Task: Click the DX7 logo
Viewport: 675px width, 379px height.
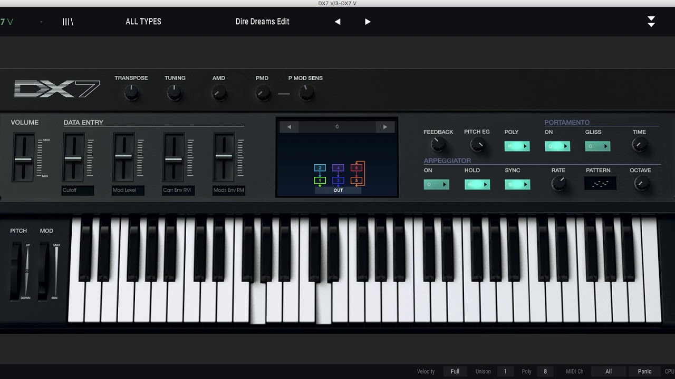Action: click(57, 89)
